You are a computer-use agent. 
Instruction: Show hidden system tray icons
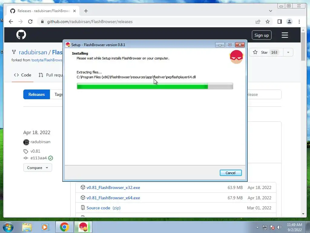[x=257, y=227]
